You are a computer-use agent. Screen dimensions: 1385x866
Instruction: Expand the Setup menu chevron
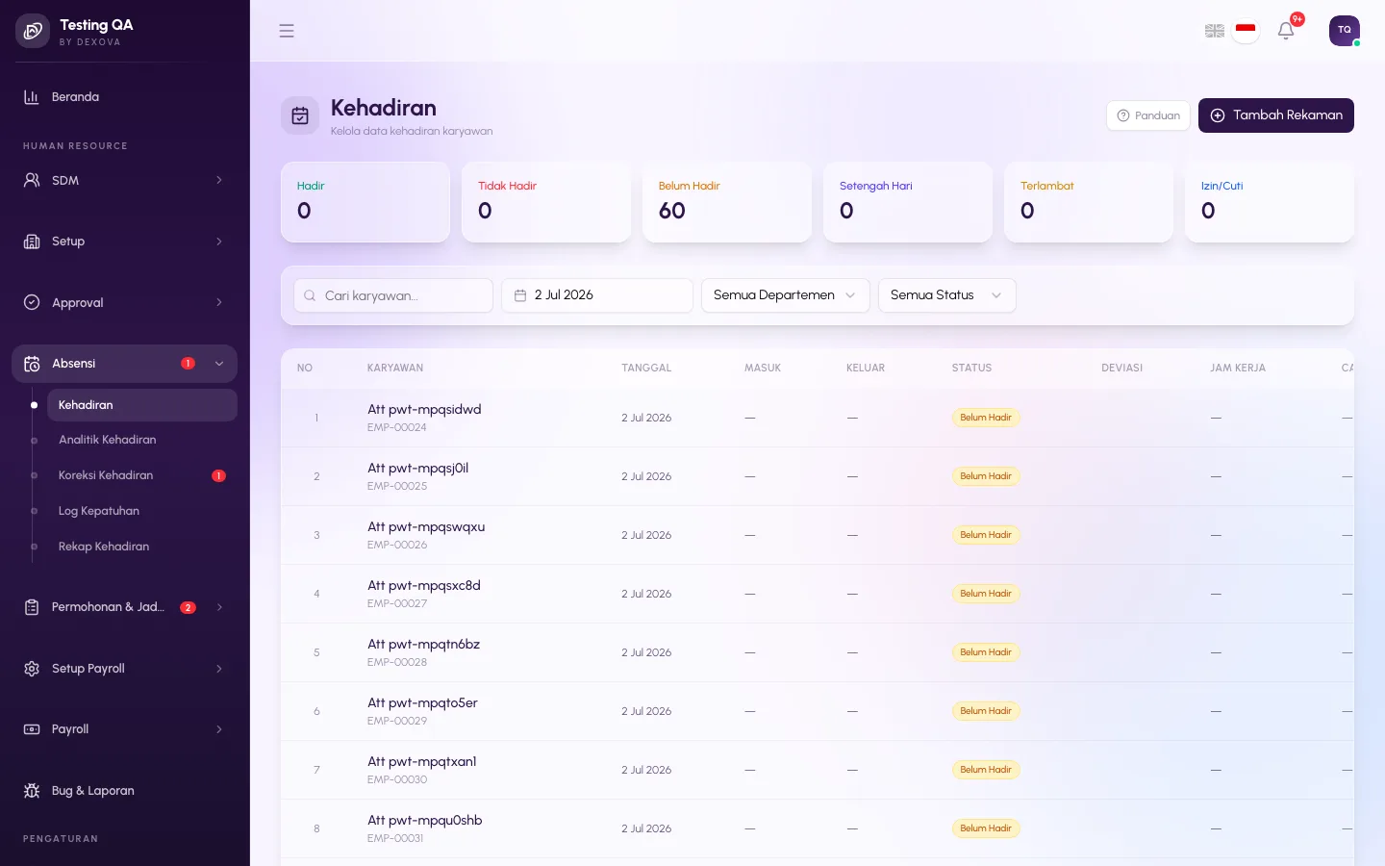[219, 242]
